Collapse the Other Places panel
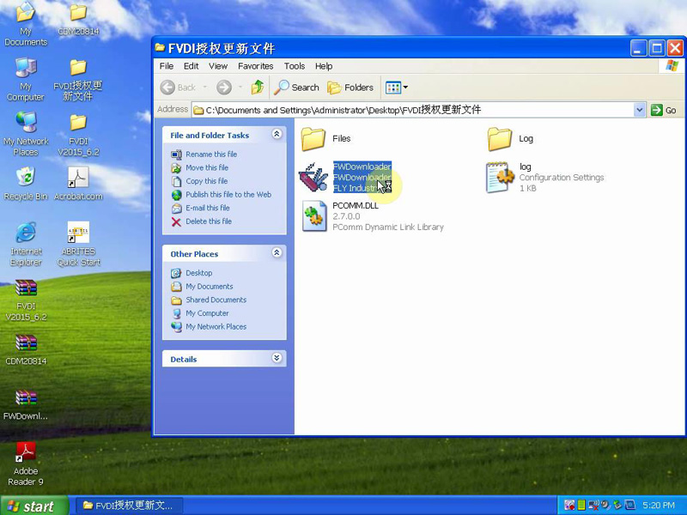This screenshot has height=515, width=687. click(277, 254)
